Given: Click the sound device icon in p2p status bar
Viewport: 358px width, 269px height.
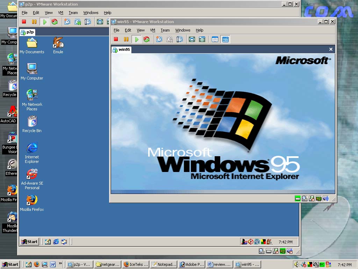Looking at the screenshot, I should pyautogui.click(x=290, y=251).
